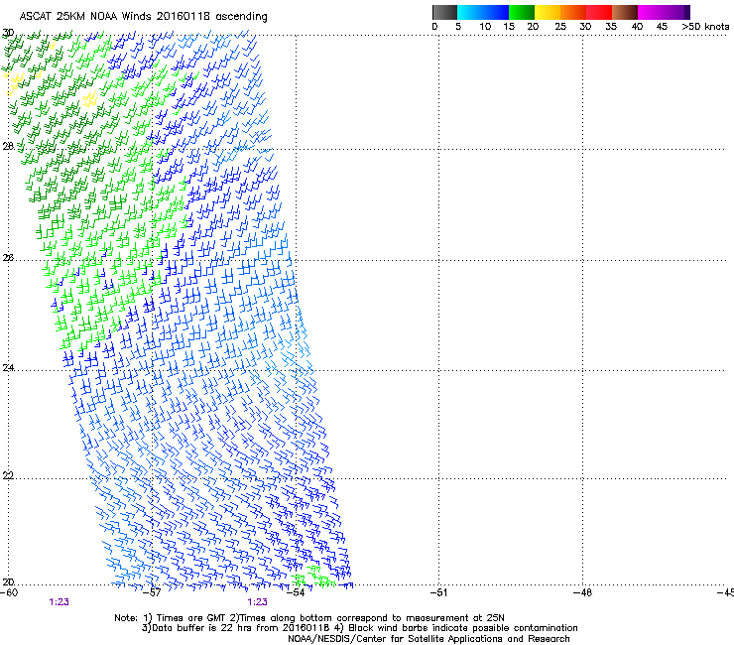Screen dimensions: 734x645
Task: Select the longitude axis label "-54"
Action: click(296, 592)
